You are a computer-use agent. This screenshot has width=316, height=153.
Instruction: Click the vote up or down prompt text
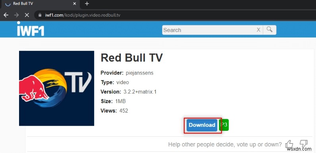[225, 144]
